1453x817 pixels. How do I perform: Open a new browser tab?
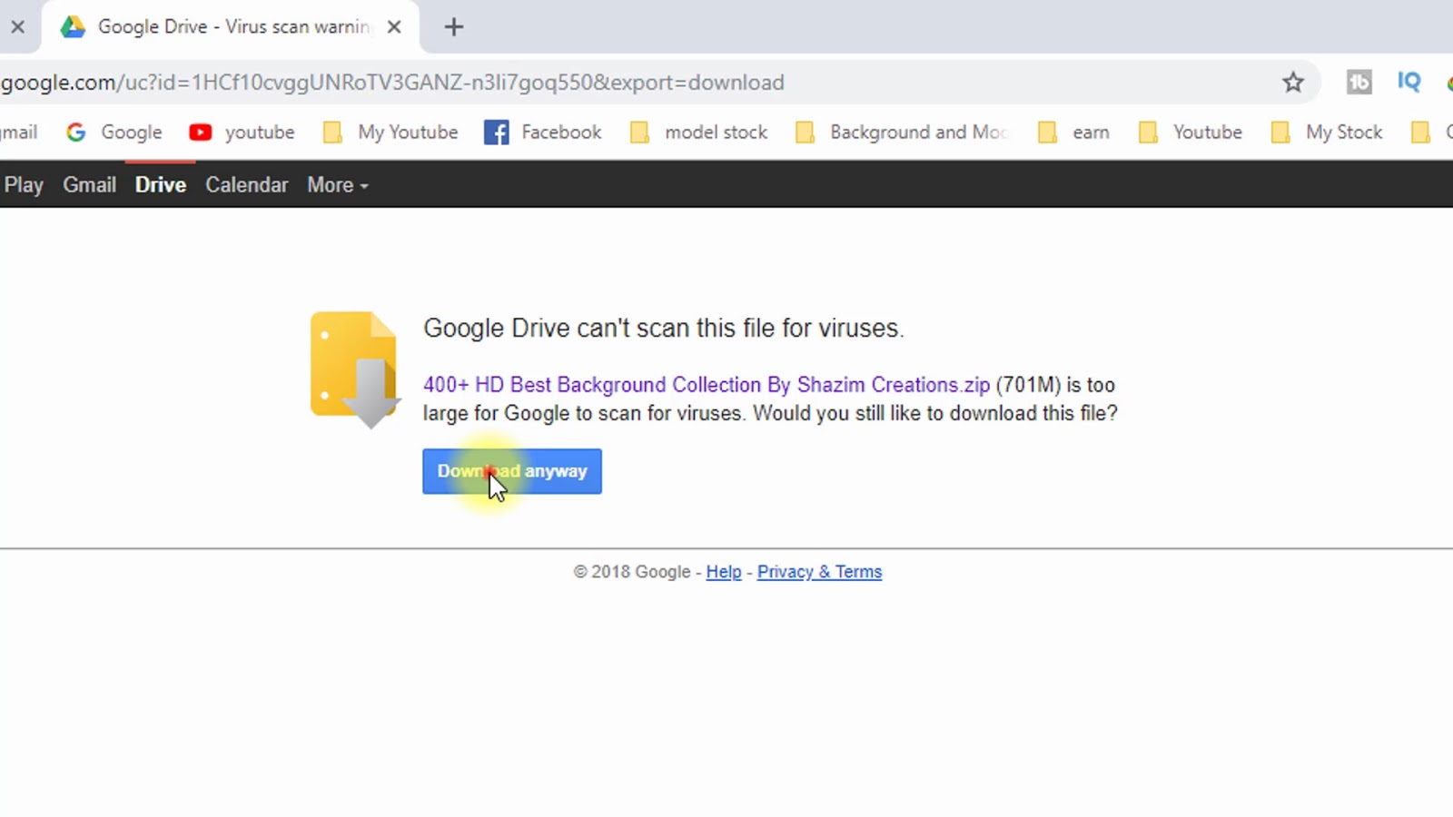pyautogui.click(x=454, y=27)
